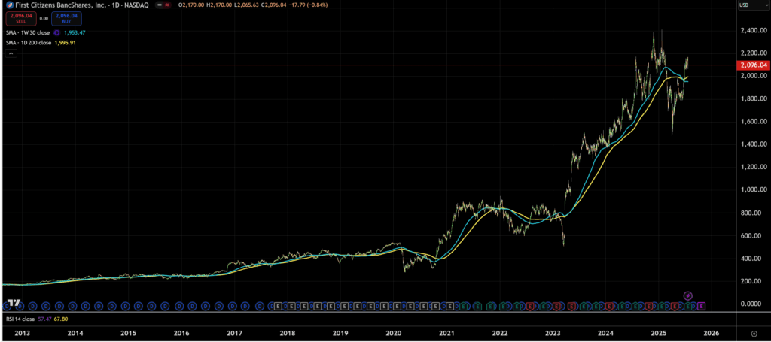Click the red SELL 2,096.04 button
This screenshot has height=342, width=771.
tap(21, 19)
